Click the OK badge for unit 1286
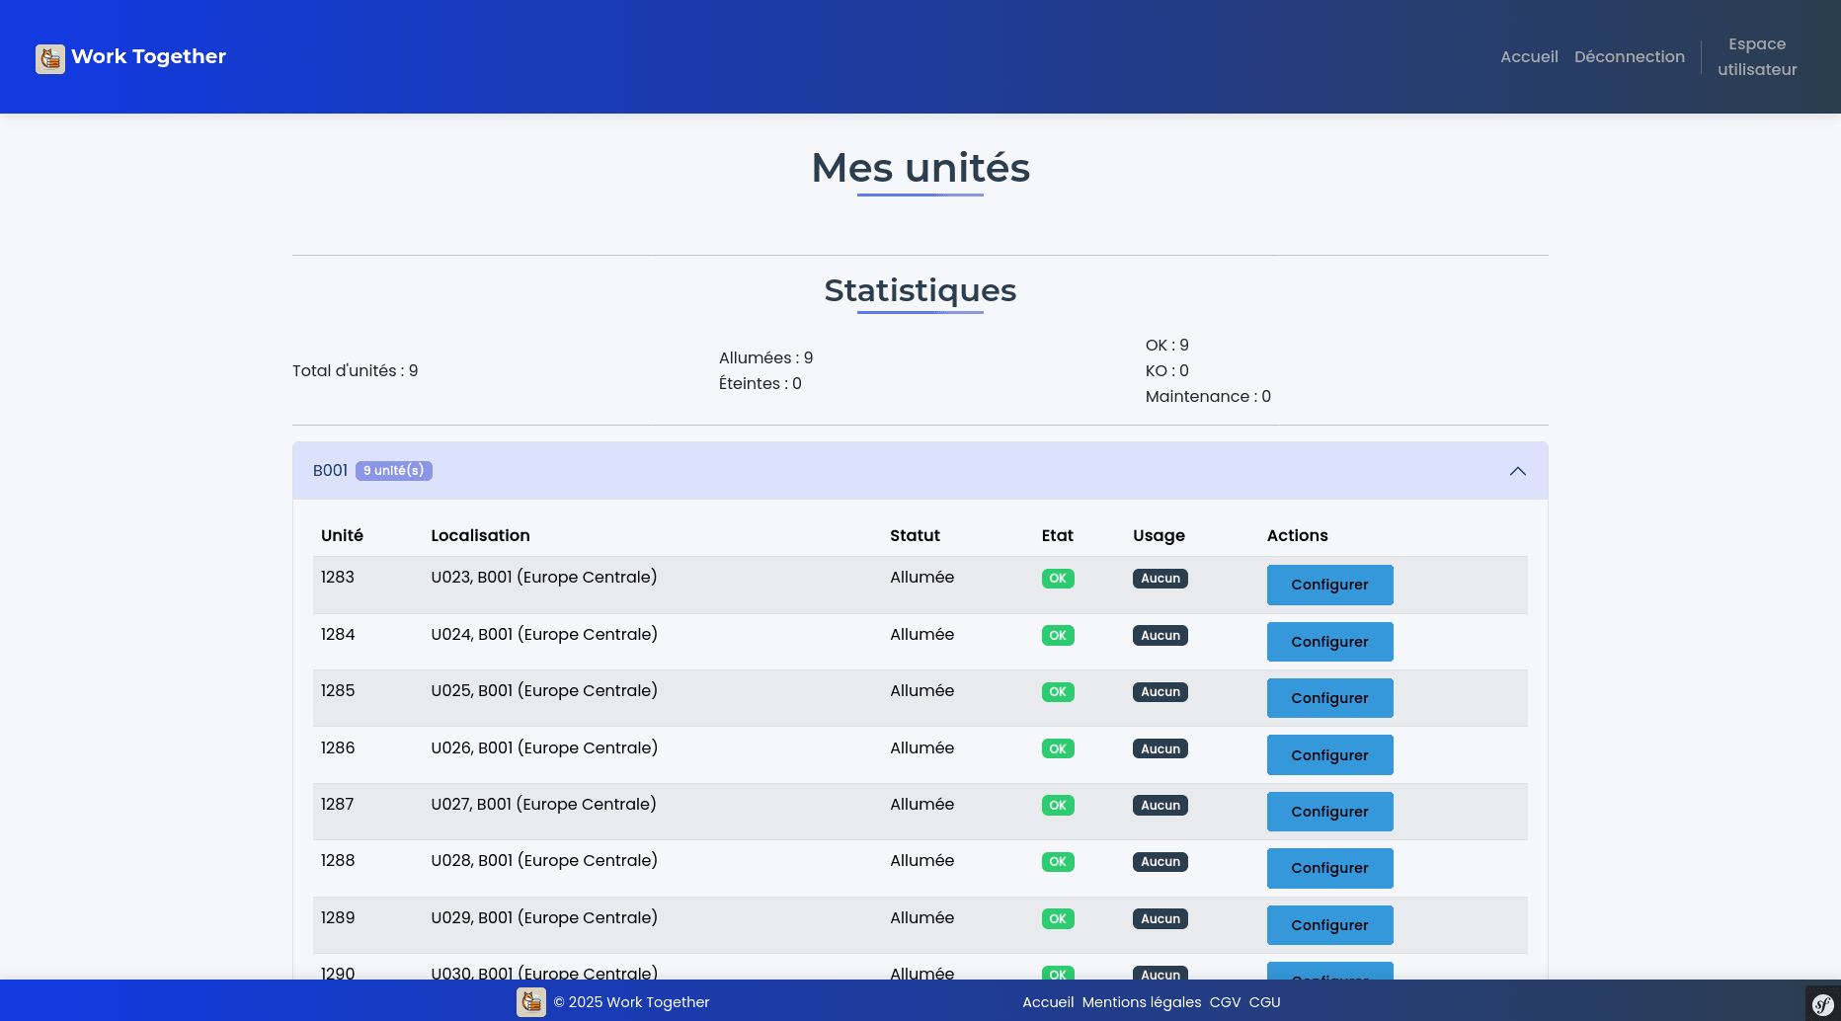This screenshot has height=1021, width=1841. tap(1058, 749)
